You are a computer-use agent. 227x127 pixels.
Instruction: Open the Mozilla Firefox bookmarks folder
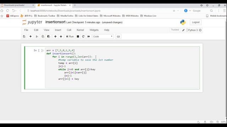[x=65, y=16]
